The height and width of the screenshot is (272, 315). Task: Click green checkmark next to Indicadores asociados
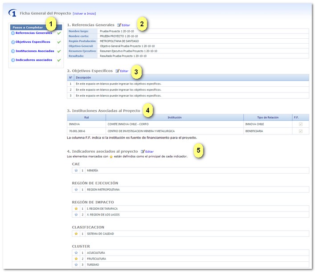click(x=59, y=60)
